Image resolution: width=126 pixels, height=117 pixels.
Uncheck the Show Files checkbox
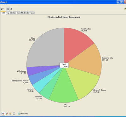coord(19,114)
